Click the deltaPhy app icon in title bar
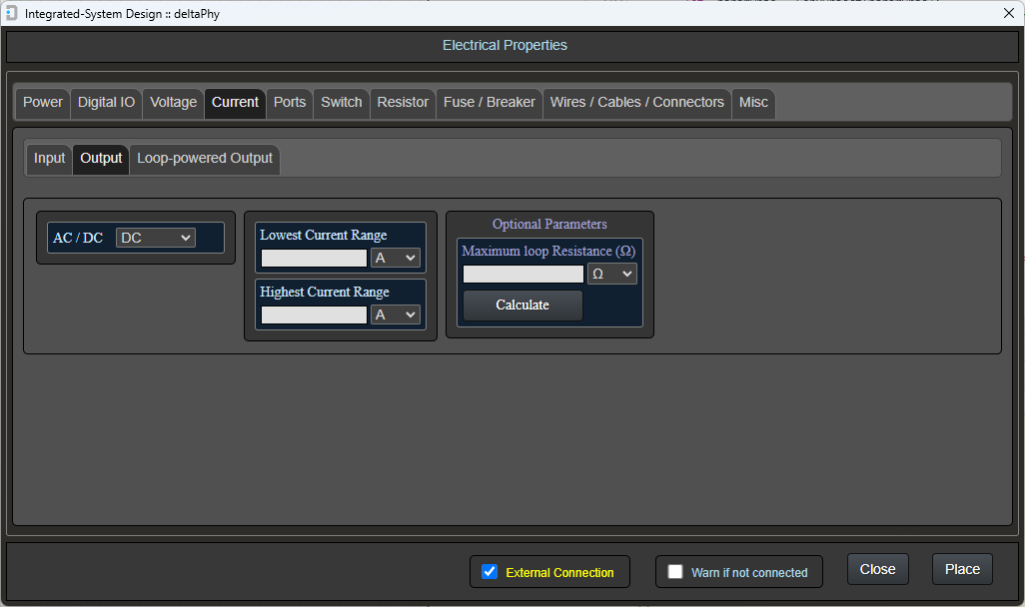Screen dimensions: 1025x607 pos(11,13)
